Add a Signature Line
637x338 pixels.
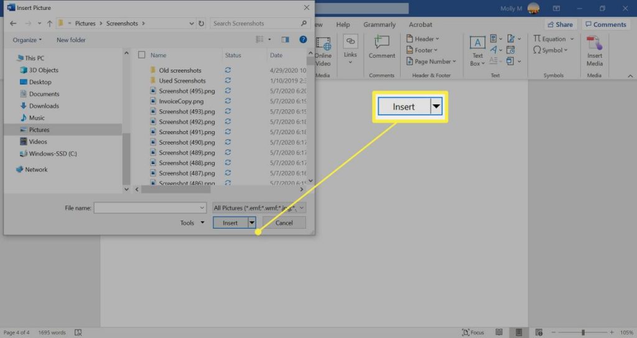[x=511, y=39]
